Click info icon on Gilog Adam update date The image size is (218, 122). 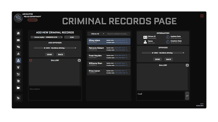click(126, 40)
